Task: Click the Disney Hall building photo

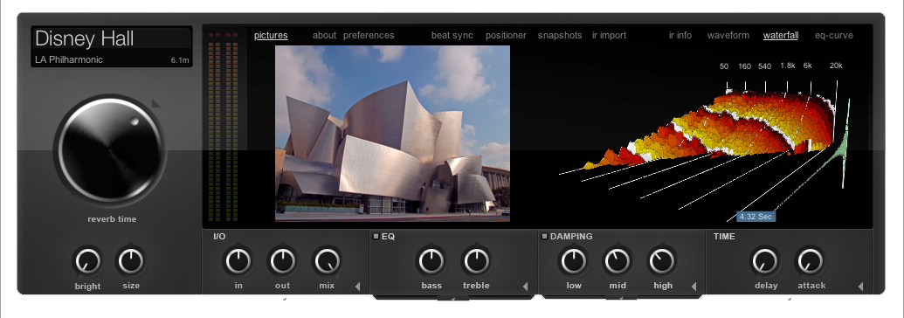Action: (393, 134)
